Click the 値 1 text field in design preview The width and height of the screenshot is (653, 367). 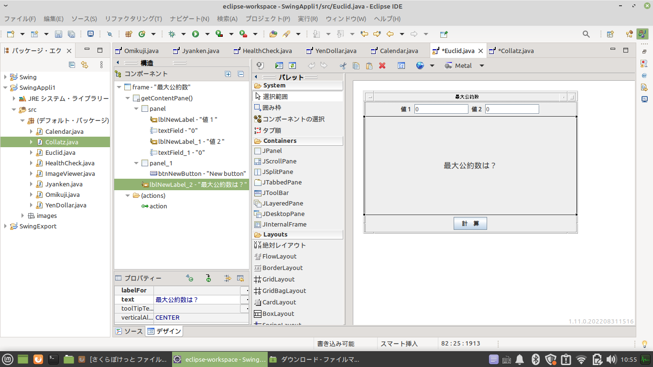coord(441,109)
